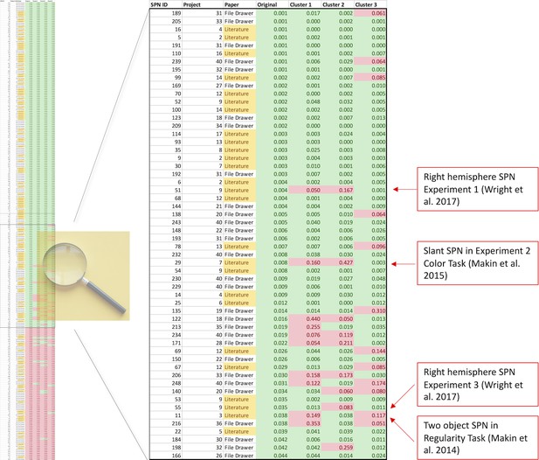The height and width of the screenshot is (460, 539).
Task: Click the SPN ID cell 114
Action: [x=166, y=134]
